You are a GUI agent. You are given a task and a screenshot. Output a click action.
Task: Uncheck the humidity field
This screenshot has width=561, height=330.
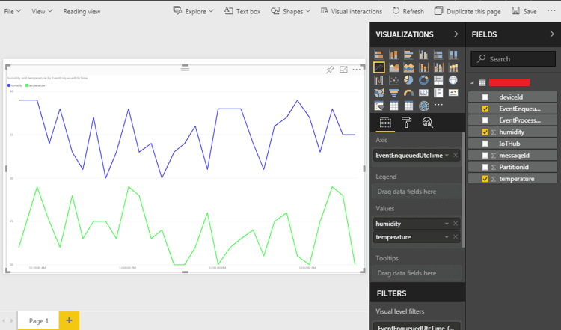click(485, 132)
